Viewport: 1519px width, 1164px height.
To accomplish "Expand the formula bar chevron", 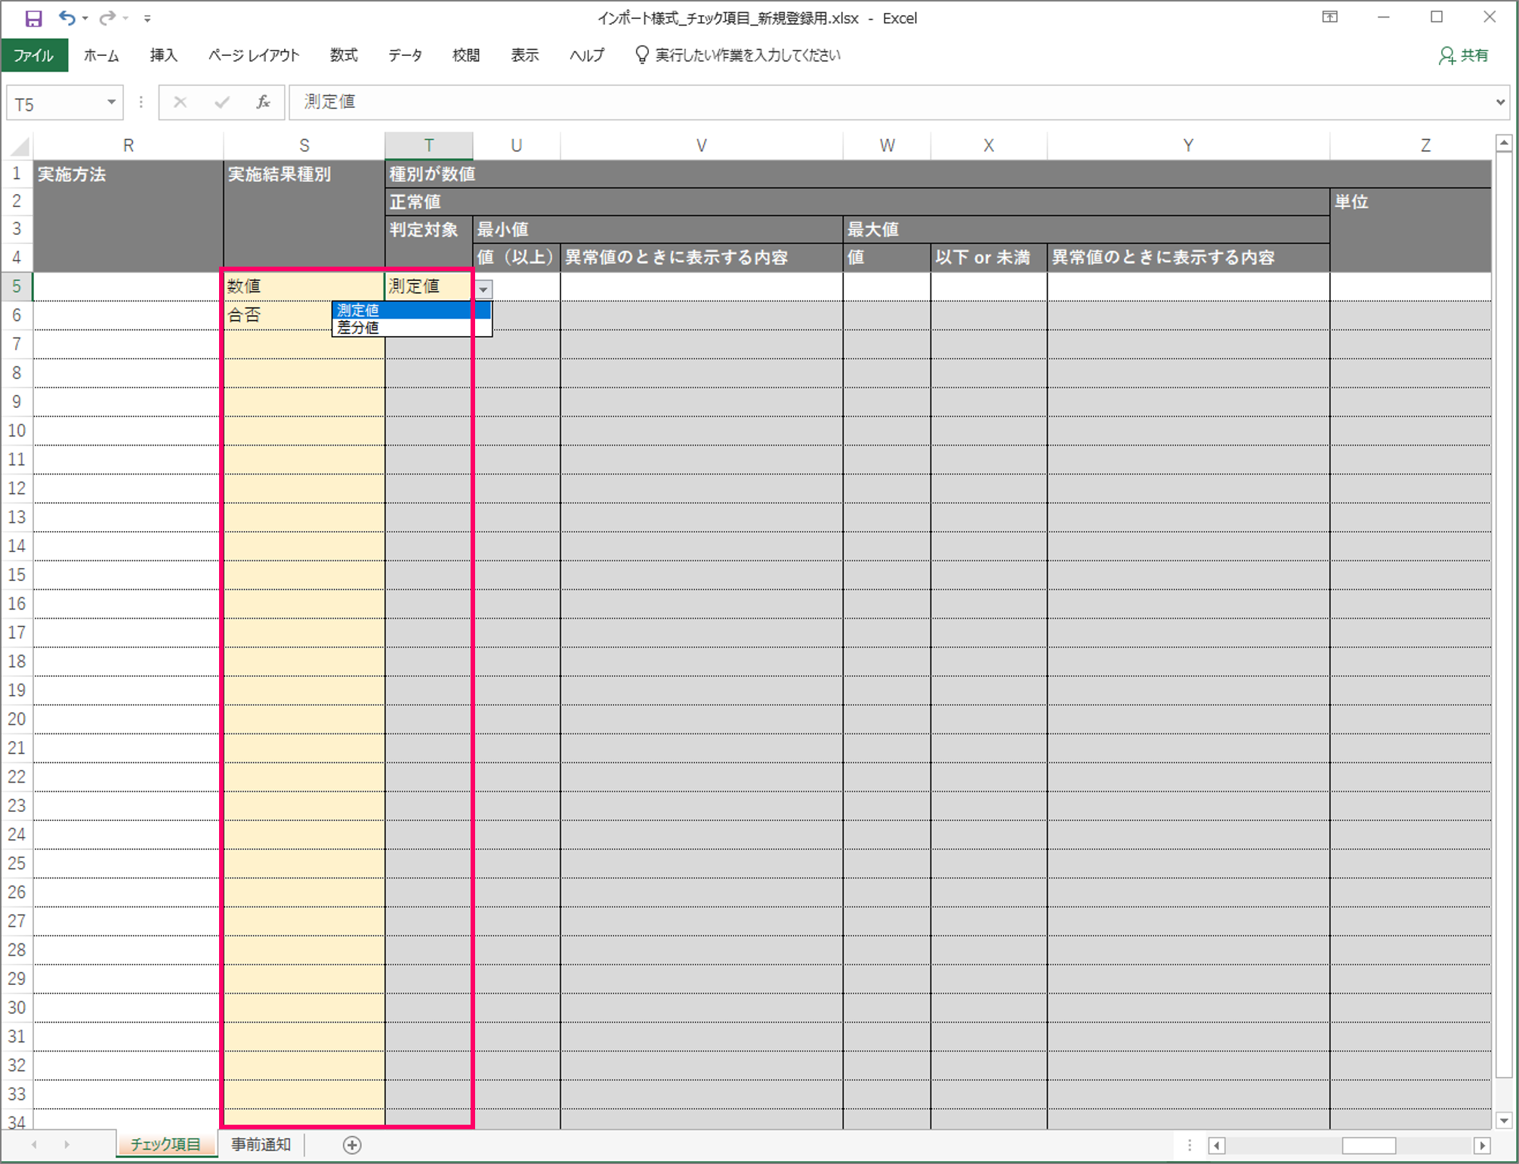I will [1500, 102].
